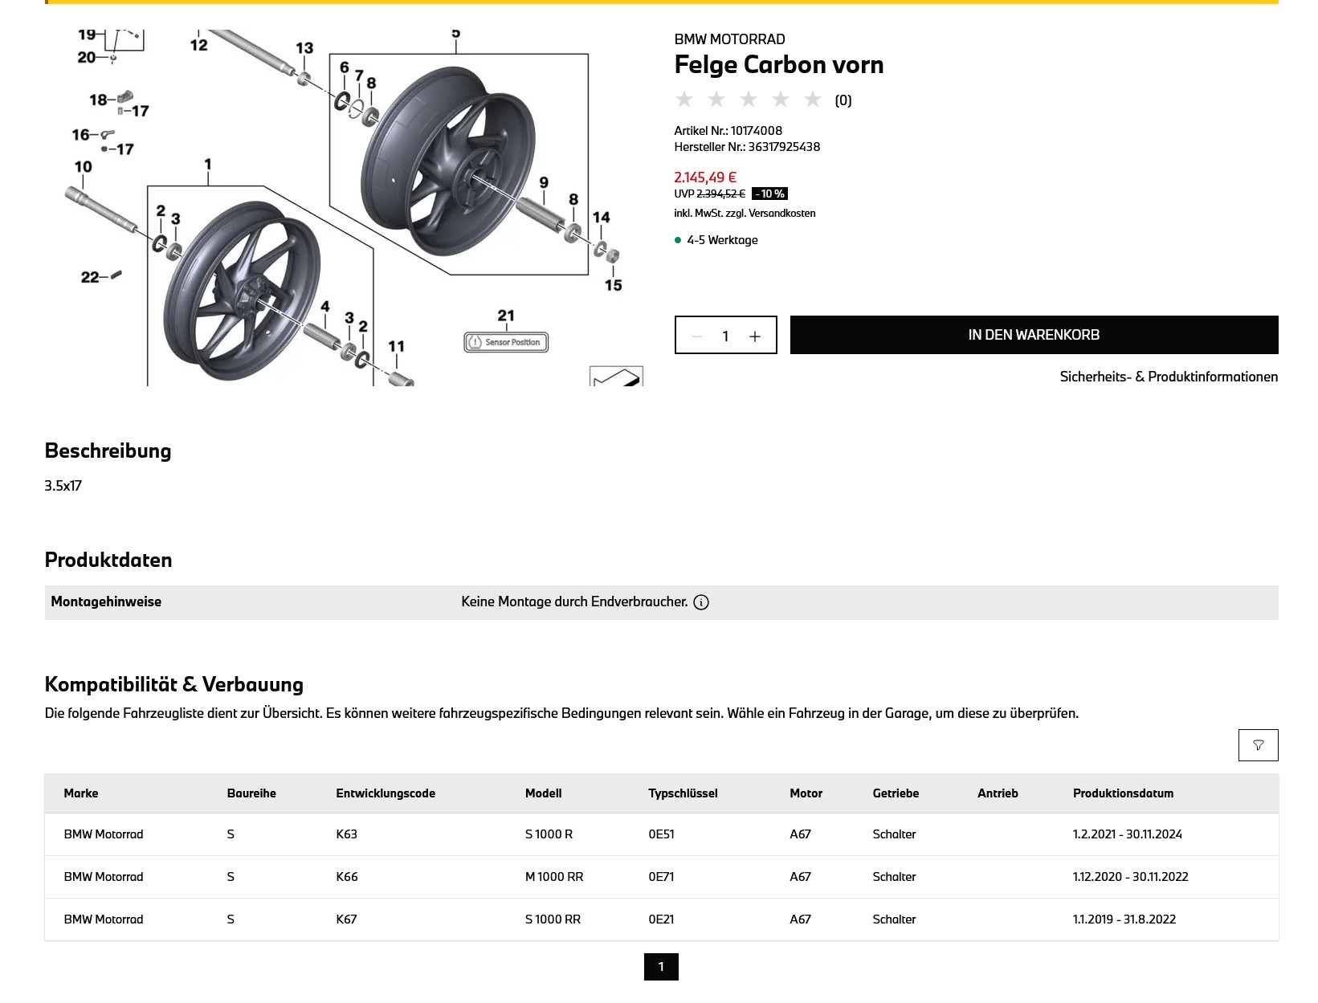Click the Sensor Position label in diagram
This screenshot has height=1003, width=1318.
pos(506,342)
